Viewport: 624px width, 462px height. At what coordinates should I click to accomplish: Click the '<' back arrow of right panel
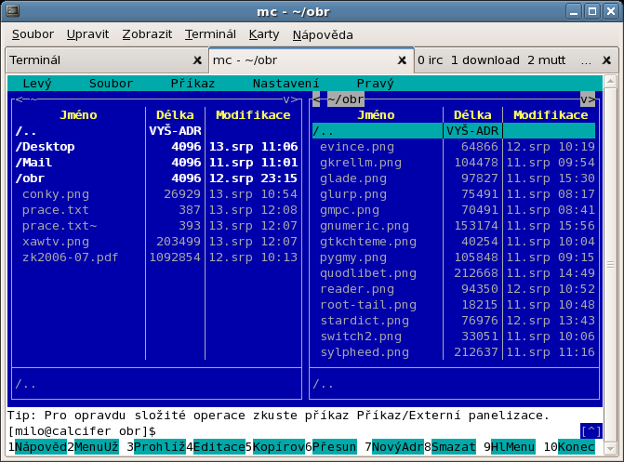click(317, 99)
